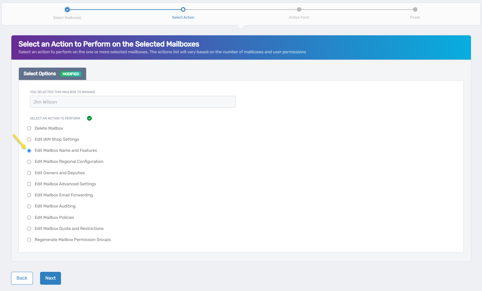Click the Action Form step circle
This screenshot has width=482, height=291.
pyautogui.click(x=299, y=10)
